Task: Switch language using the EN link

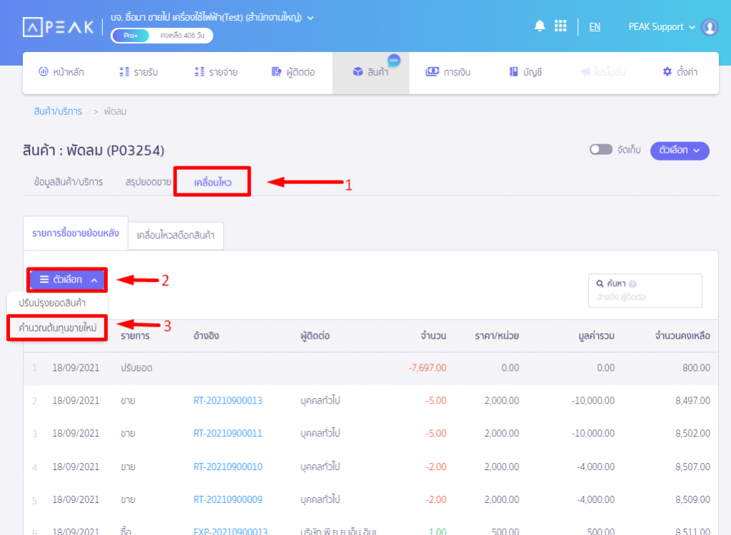Action: (594, 27)
